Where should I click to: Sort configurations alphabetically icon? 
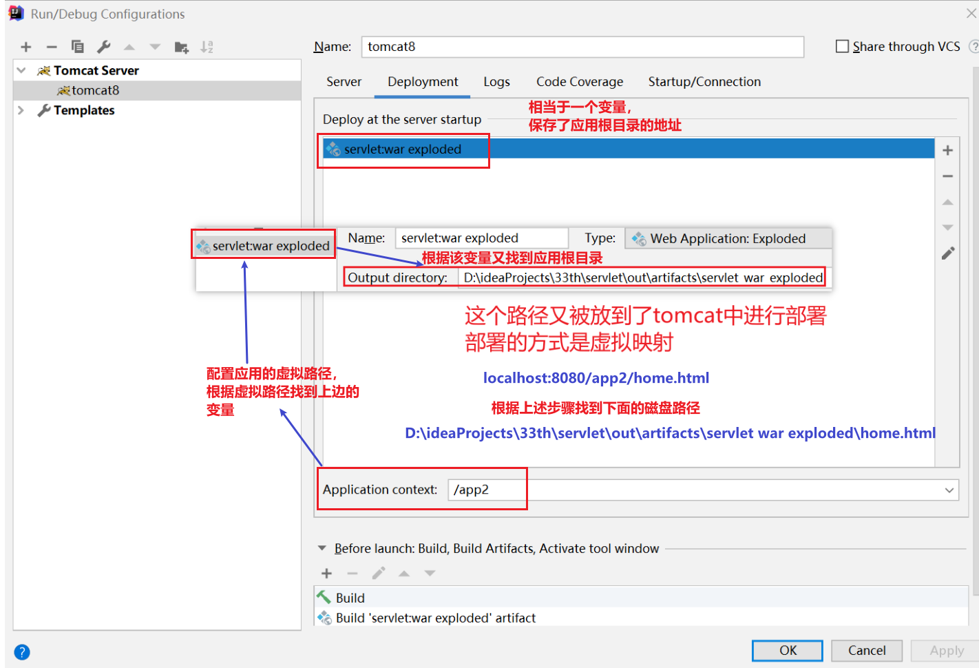tap(207, 47)
